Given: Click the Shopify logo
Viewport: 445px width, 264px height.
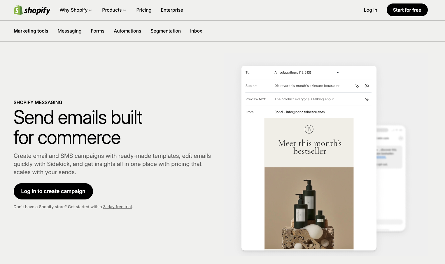Looking at the screenshot, I should (x=32, y=10).
